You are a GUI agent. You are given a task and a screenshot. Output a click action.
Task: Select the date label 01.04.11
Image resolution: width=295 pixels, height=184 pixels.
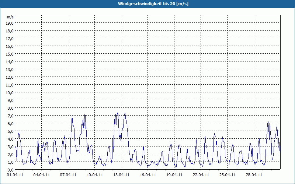15,175
